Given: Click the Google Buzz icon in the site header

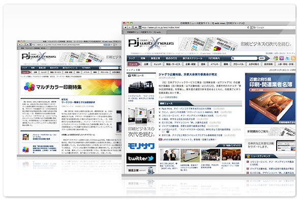Looking at the screenshot, I should click(x=276, y=58).
